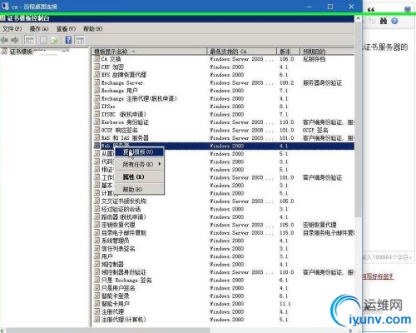Open the 帮助(H) menu in the menu bar
The width and height of the screenshot is (416, 333).
pos(92,29)
